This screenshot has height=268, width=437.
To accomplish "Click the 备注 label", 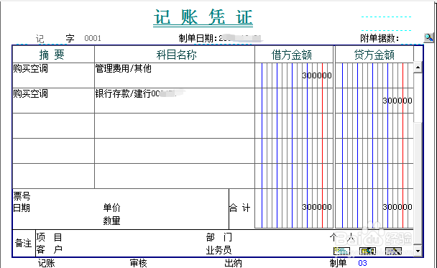I will [x=24, y=243].
